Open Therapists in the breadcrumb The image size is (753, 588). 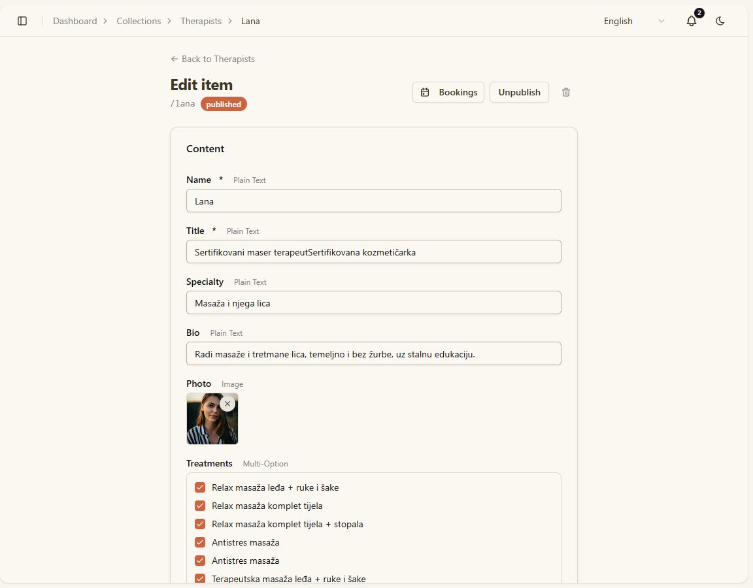pyautogui.click(x=201, y=21)
